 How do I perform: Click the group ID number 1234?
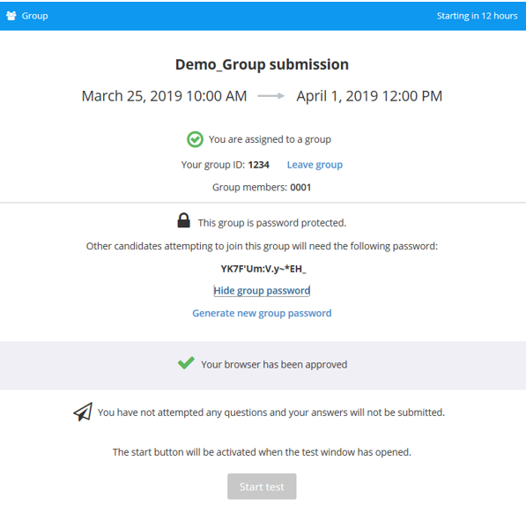(258, 165)
